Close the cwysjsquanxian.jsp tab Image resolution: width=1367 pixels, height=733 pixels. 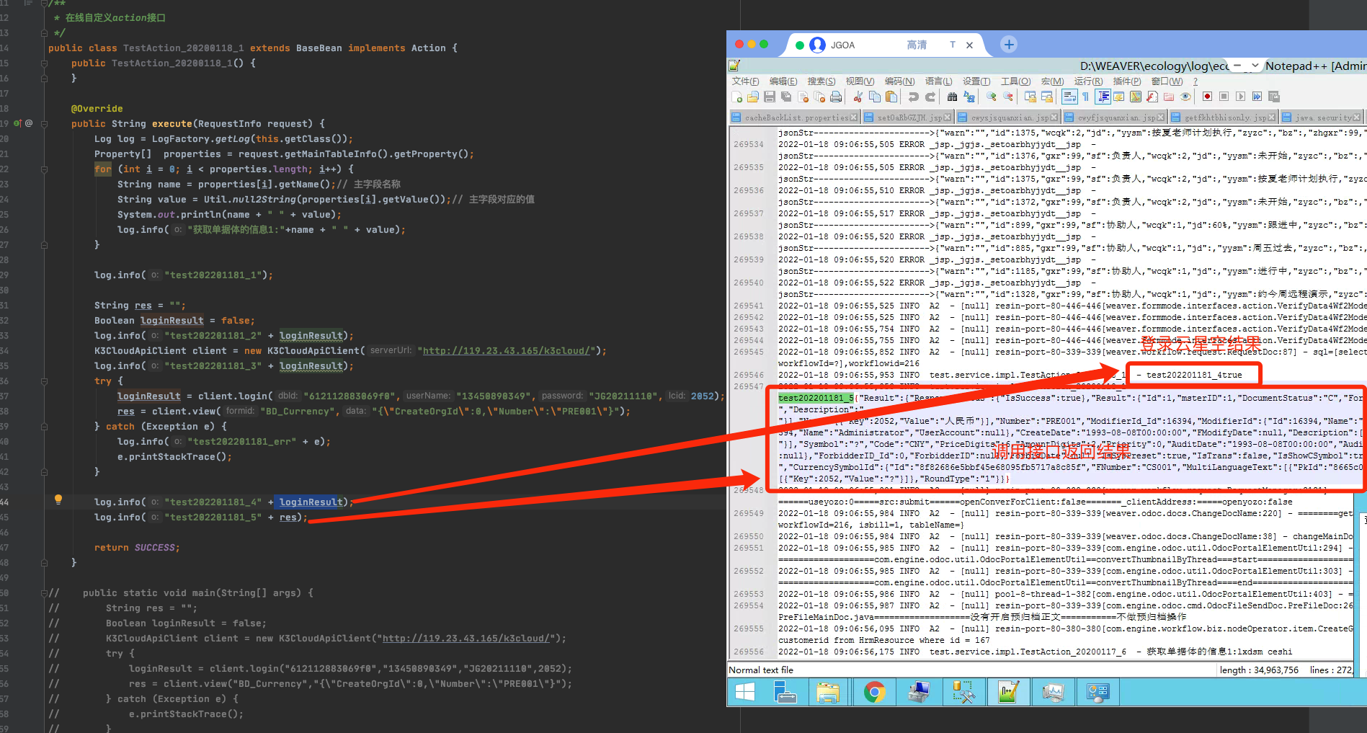[x=1055, y=117]
